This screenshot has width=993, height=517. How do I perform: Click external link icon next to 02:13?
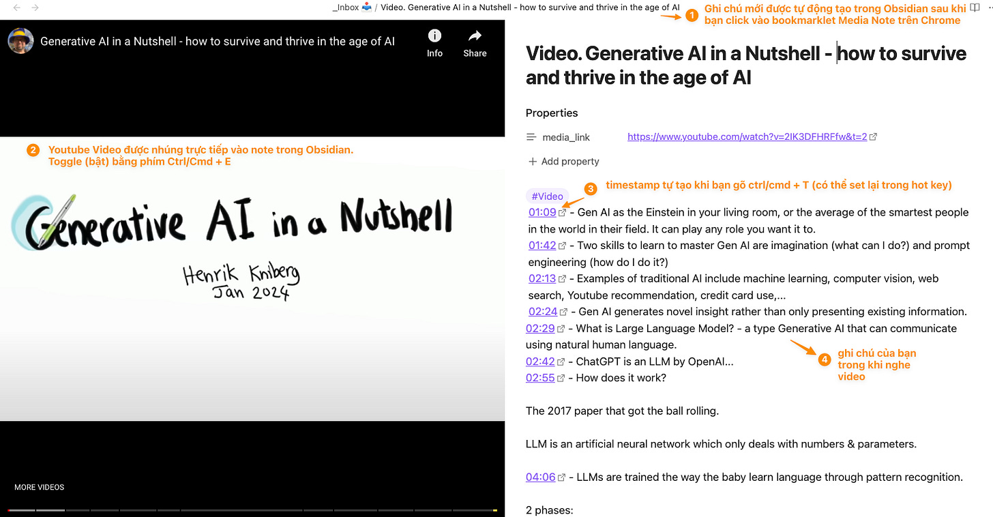coord(562,279)
